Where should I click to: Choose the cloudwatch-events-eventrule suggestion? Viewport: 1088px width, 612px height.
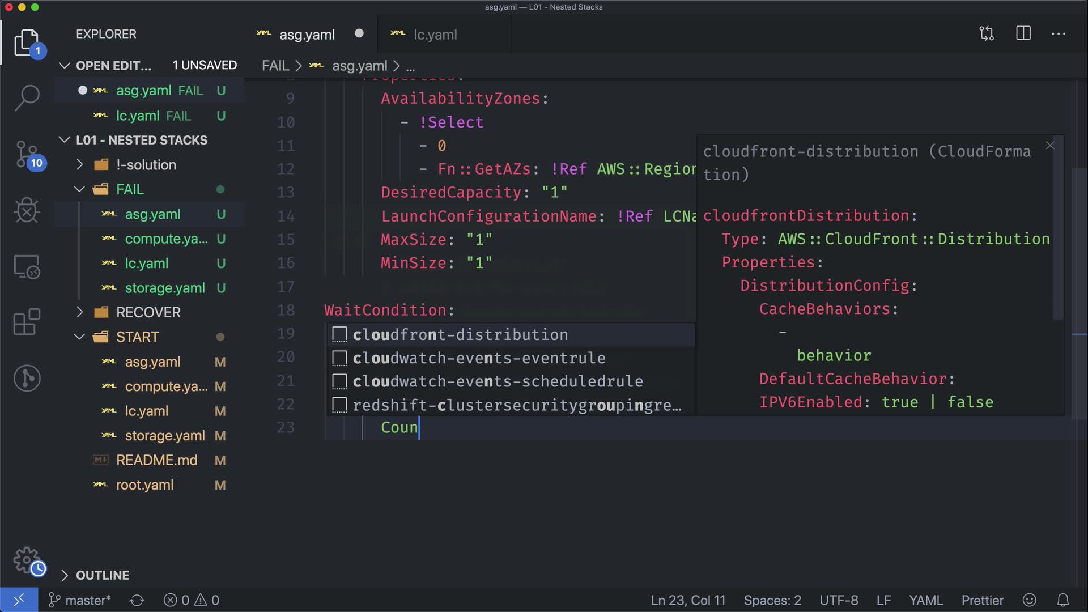479,358
